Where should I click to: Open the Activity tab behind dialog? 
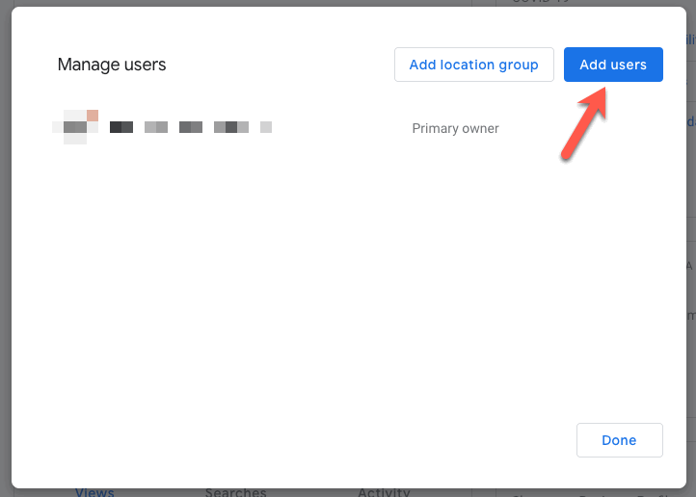pos(384,492)
